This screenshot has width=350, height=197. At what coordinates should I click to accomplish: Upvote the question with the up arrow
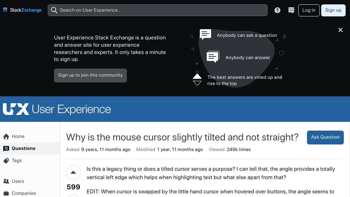[73, 173]
